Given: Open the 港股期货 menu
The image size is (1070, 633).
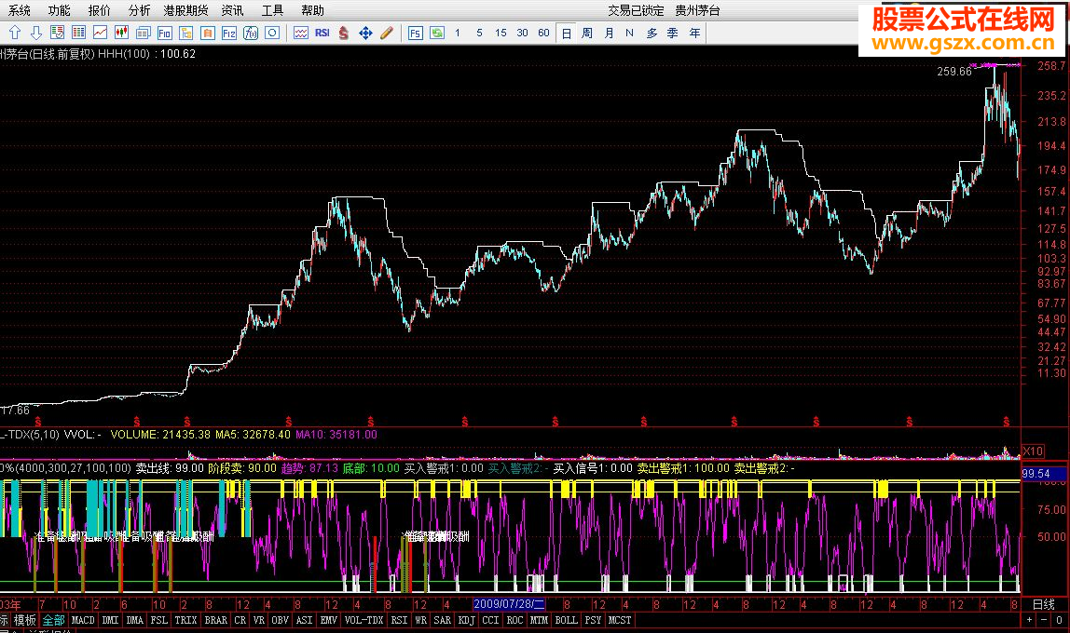Looking at the screenshot, I should pos(185,10).
